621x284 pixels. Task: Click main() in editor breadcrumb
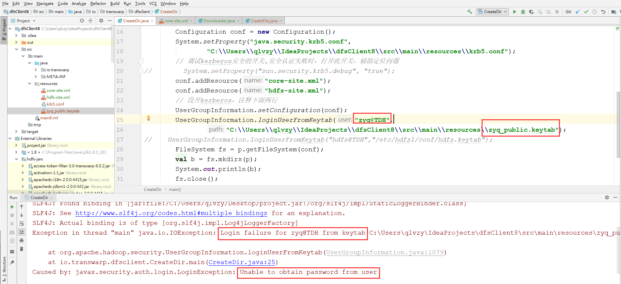tap(175, 190)
